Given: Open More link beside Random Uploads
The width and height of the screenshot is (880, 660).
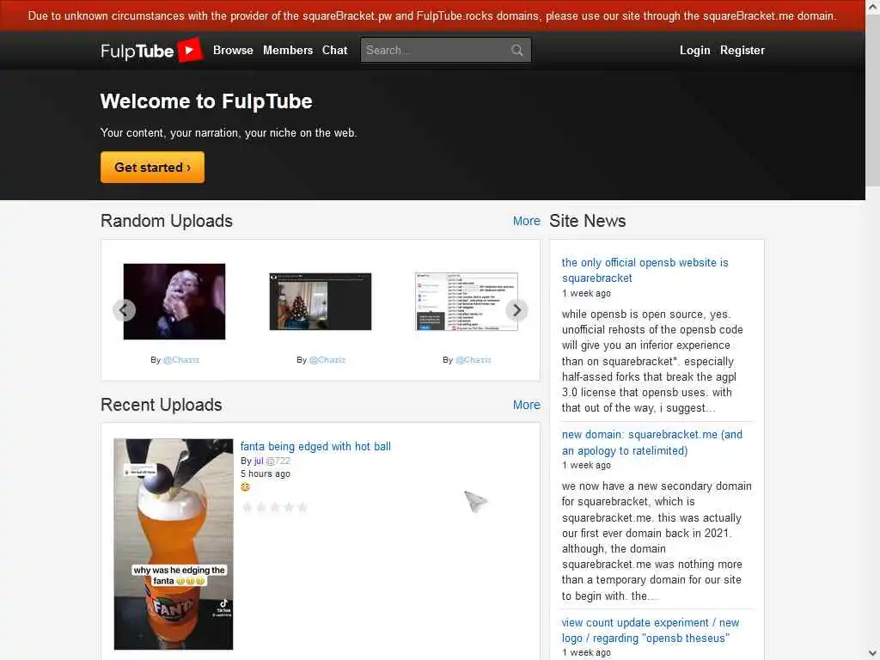Looking at the screenshot, I should click(527, 221).
